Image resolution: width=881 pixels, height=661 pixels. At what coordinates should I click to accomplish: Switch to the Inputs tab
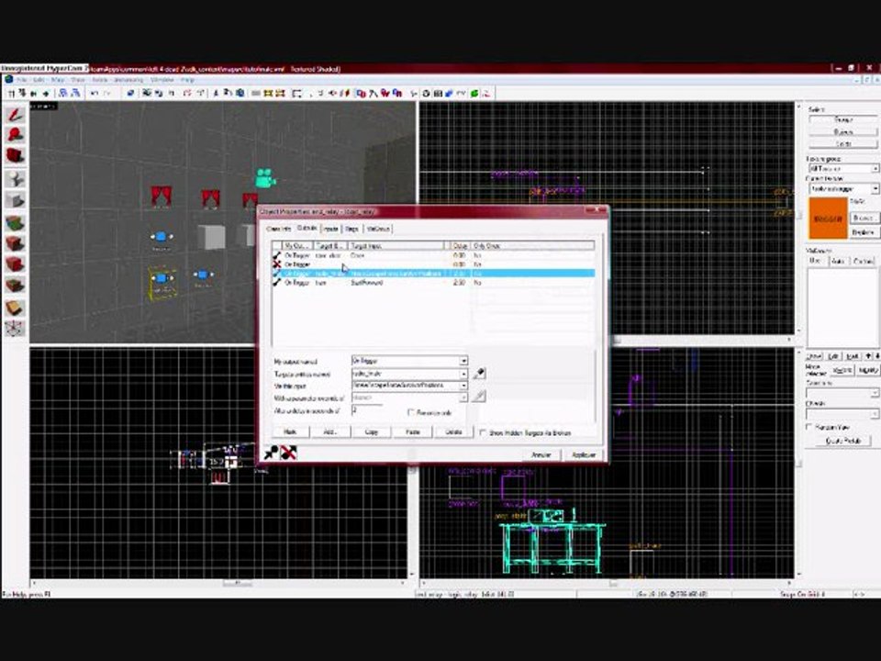330,229
